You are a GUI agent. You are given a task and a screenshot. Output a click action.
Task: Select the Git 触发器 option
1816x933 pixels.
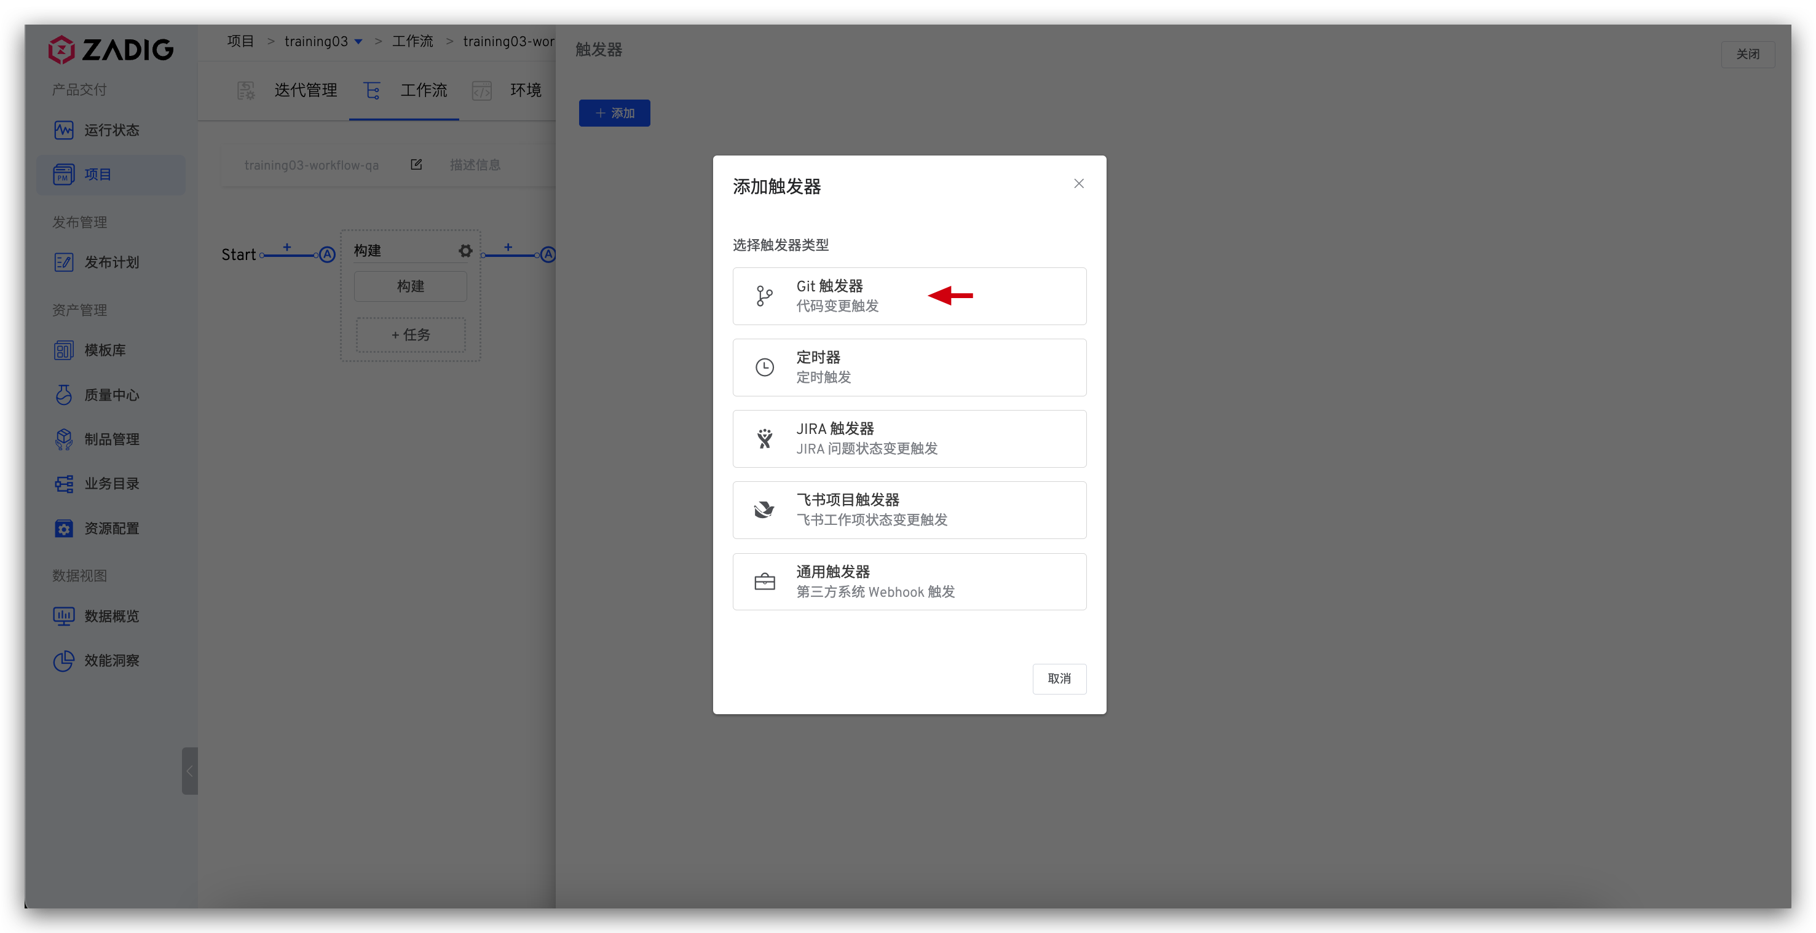[909, 296]
